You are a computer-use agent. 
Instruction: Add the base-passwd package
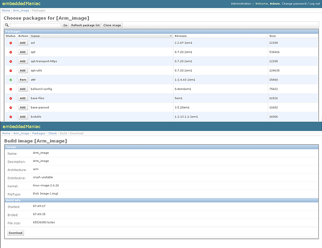tap(23, 107)
